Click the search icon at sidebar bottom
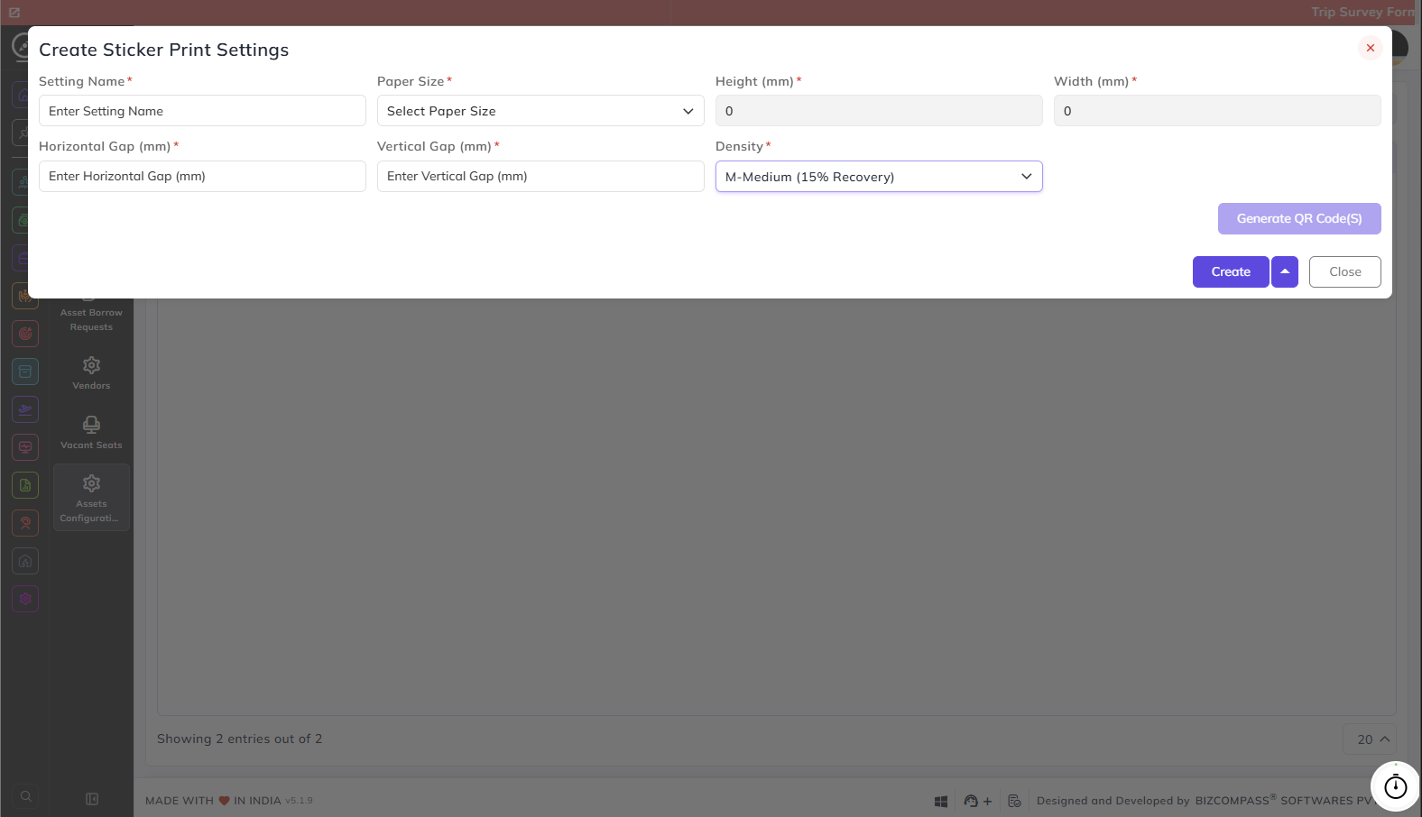1422x817 pixels. [26, 796]
